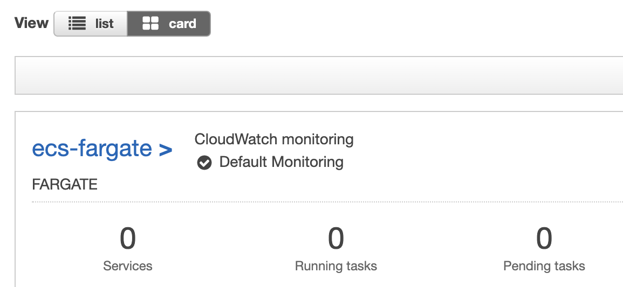Click the CloudWatch monitoring heading
Viewport: 623px width, 287px height.
(274, 139)
